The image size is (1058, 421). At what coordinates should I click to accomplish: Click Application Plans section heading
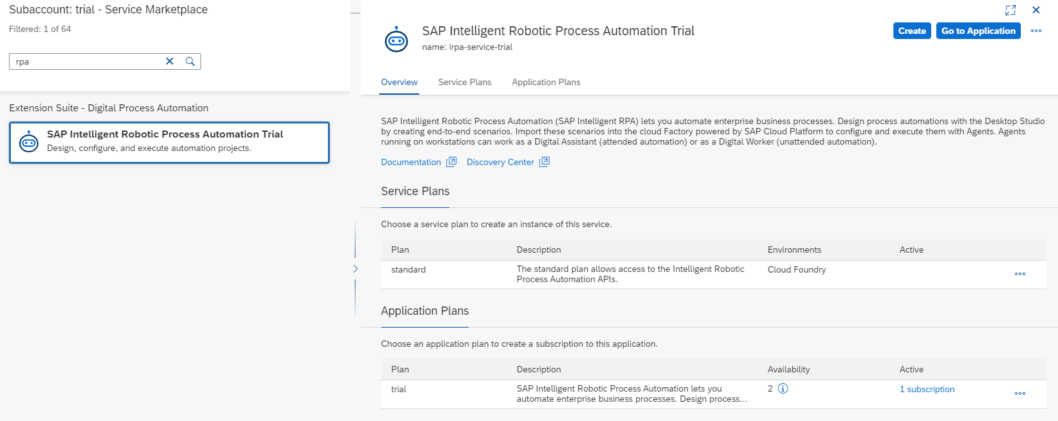coord(425,311)
